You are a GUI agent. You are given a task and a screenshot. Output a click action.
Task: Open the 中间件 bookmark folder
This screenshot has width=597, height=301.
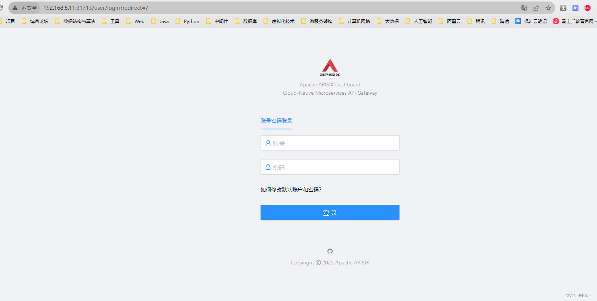tap(217, 21)
